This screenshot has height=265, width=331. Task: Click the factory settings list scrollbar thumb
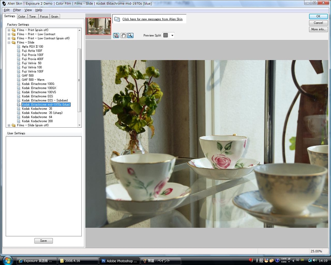[79, 80]
